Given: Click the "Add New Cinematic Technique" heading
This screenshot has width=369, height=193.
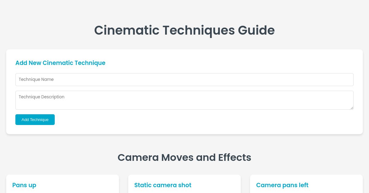Looking at the screenshot, I should 60,63.
